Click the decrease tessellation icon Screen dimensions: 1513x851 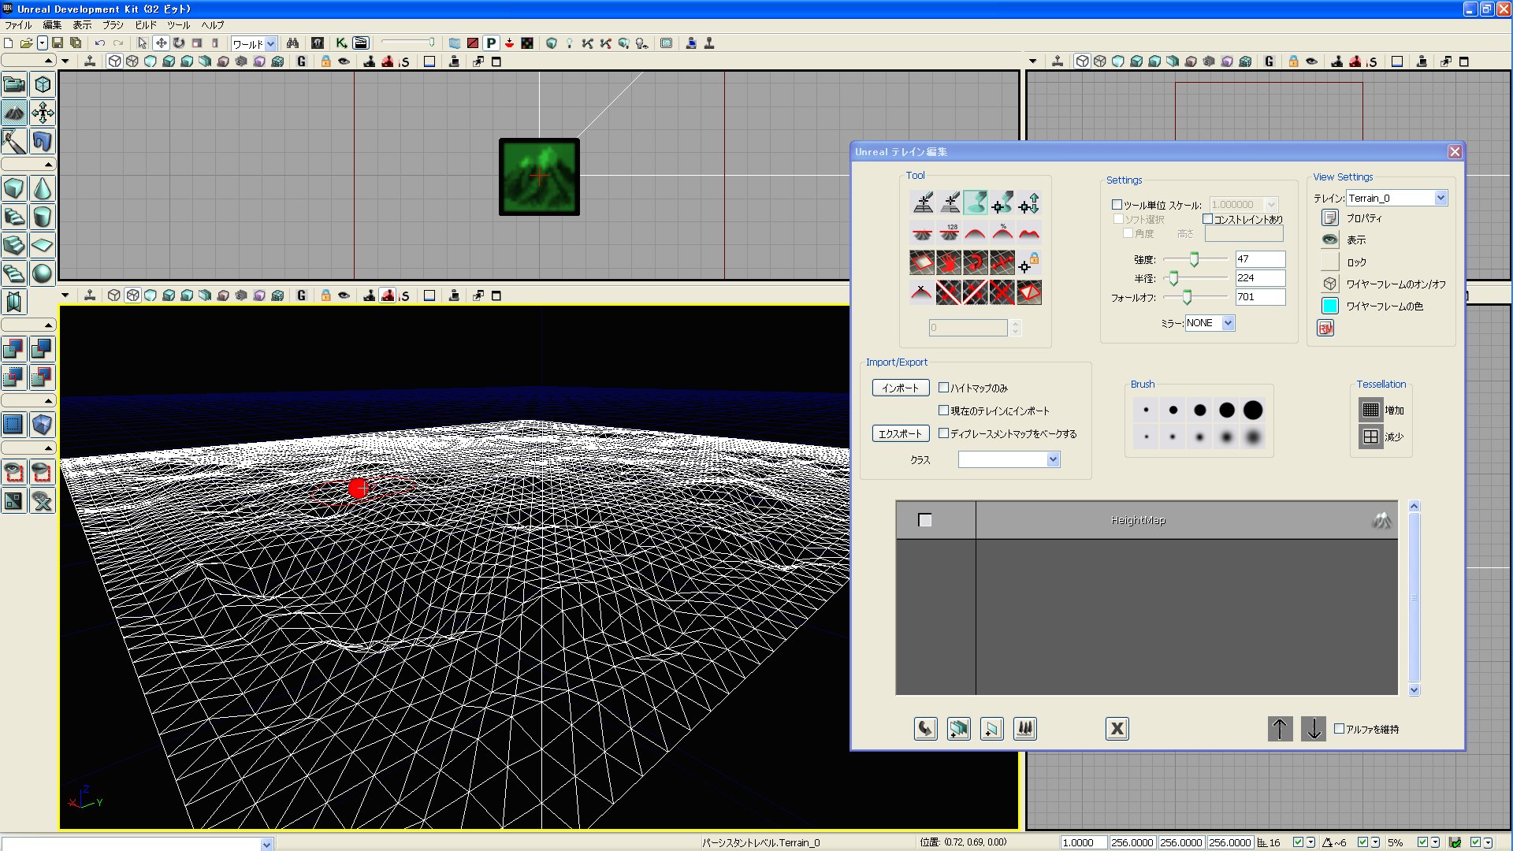pyautogui.click(x=1370, y=437)
